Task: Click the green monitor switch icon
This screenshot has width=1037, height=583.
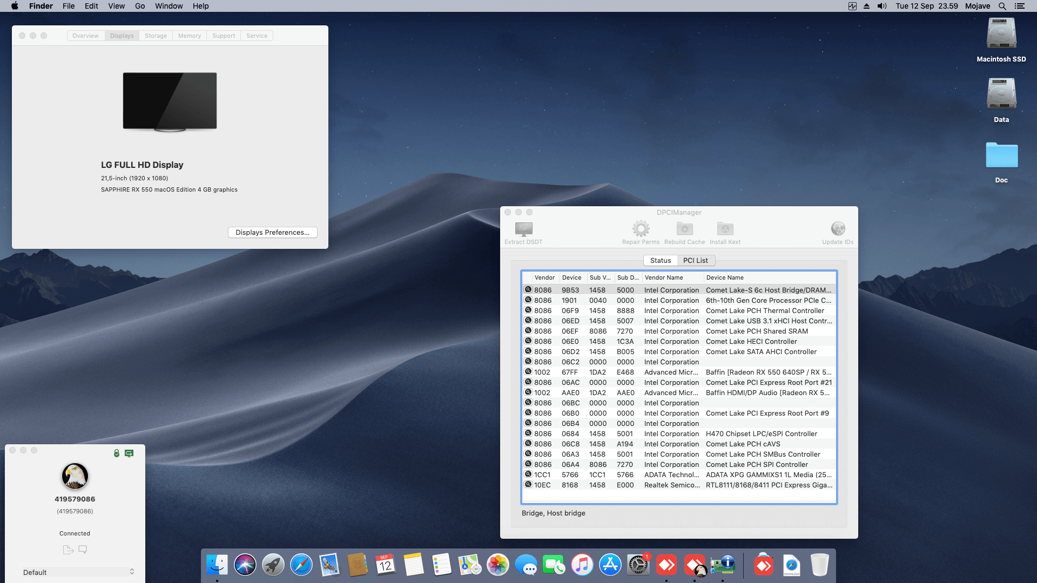Action: [129, 453]
